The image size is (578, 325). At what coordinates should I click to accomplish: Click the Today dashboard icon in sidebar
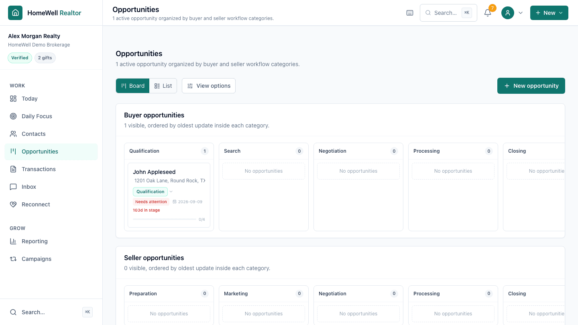click(x=13, y=99)
